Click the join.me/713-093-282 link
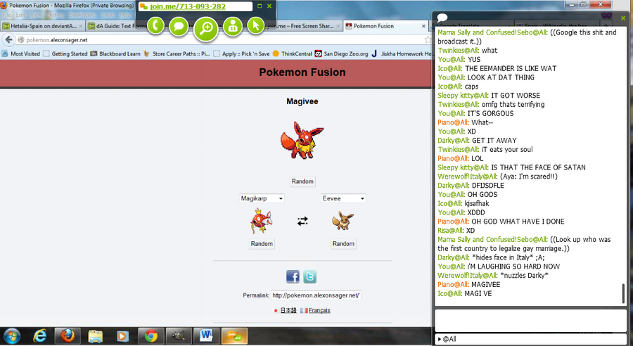This screenshot has height=346, width=633. (188, 6)
